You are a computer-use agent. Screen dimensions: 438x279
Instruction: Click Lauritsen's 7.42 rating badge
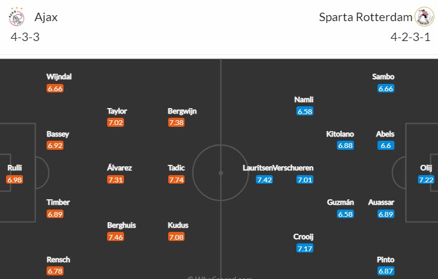[264, 180]
